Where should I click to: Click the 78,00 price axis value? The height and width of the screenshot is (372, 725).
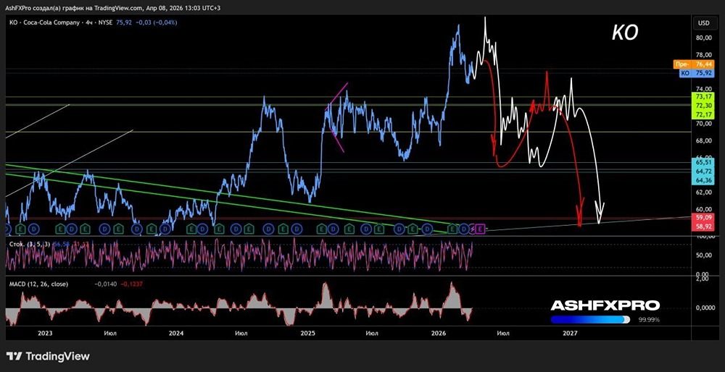pos(703,54)
